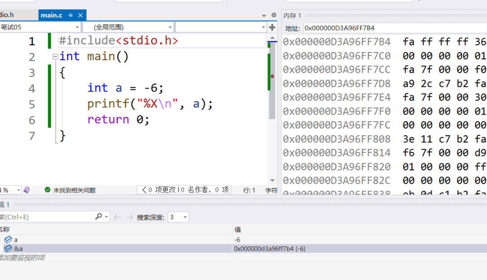Click the editor scroll down arrow
The width and height of the screenshot is (487, 280).
[272, 180]
